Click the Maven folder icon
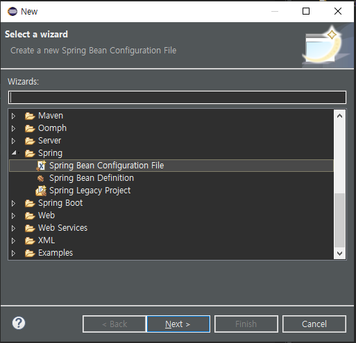 (x=30, y=116)
